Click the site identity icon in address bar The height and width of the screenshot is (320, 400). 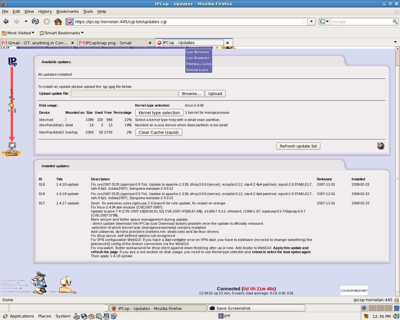(x=70, y=22)
